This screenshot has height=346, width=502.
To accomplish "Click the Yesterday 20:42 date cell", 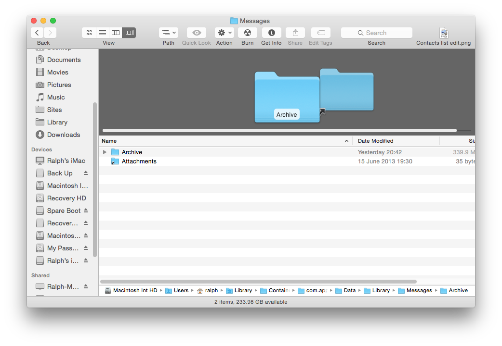I will pyautogui.click(x=380, y=152).
